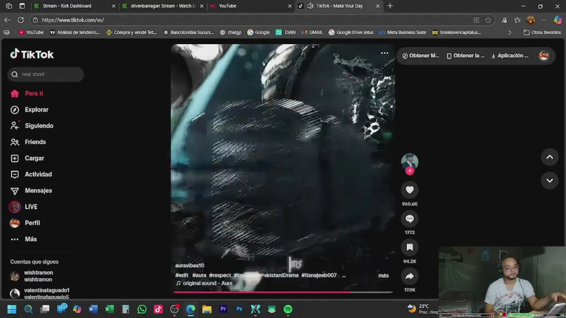Open the video options three-dot menu
This screenshot has height=318, width=566.
385,53
